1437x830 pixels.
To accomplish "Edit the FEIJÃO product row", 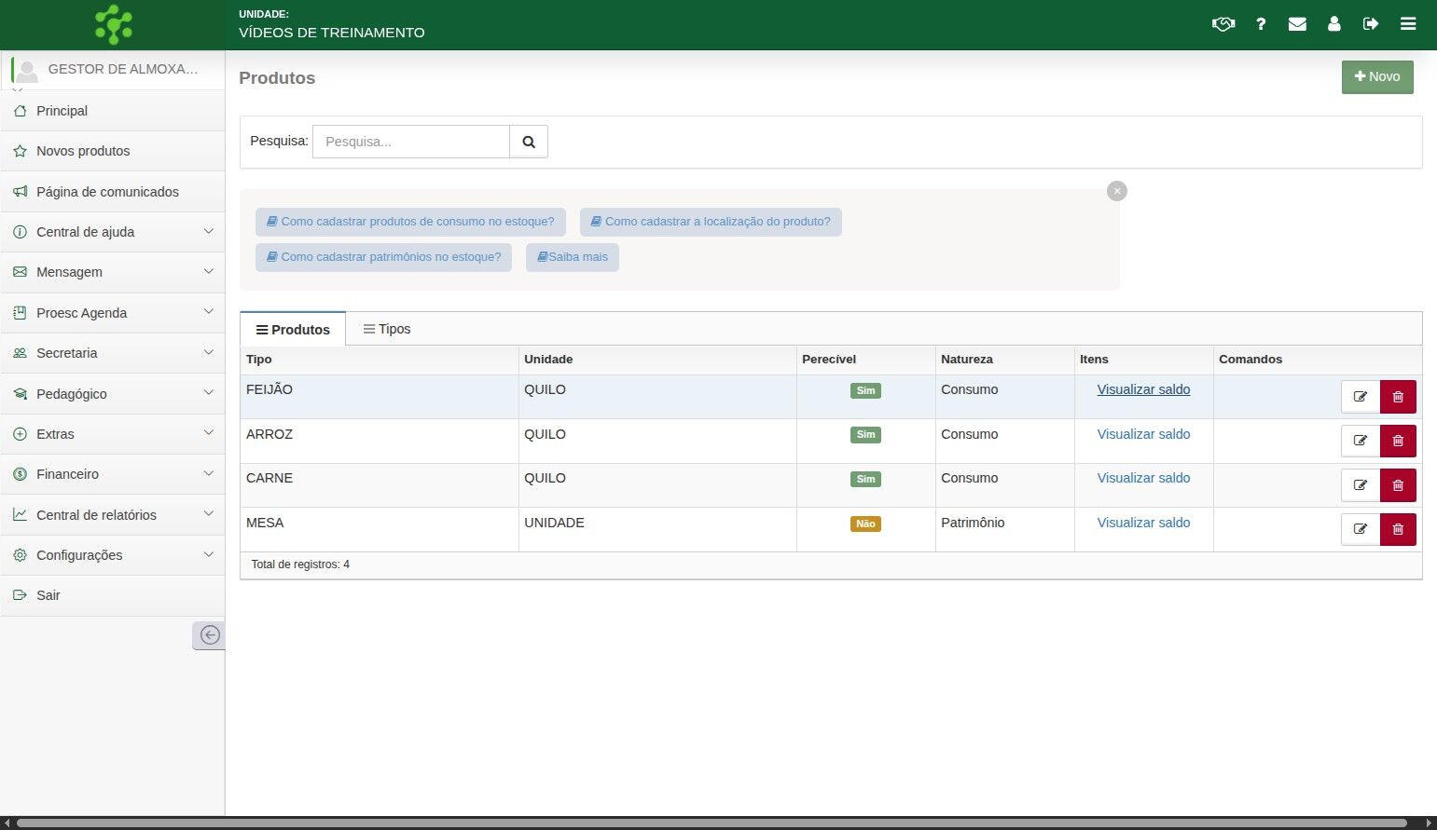I will point(1361,397).
